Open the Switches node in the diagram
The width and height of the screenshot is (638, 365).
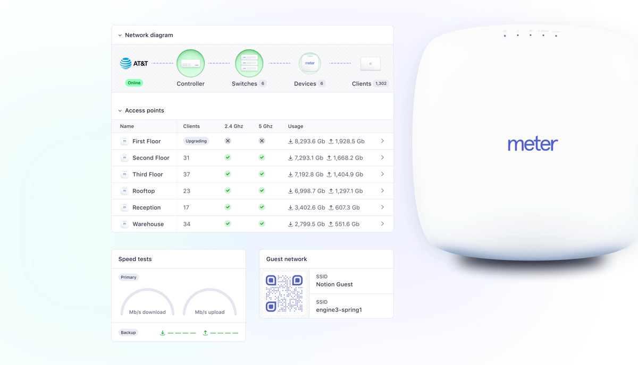249,63
